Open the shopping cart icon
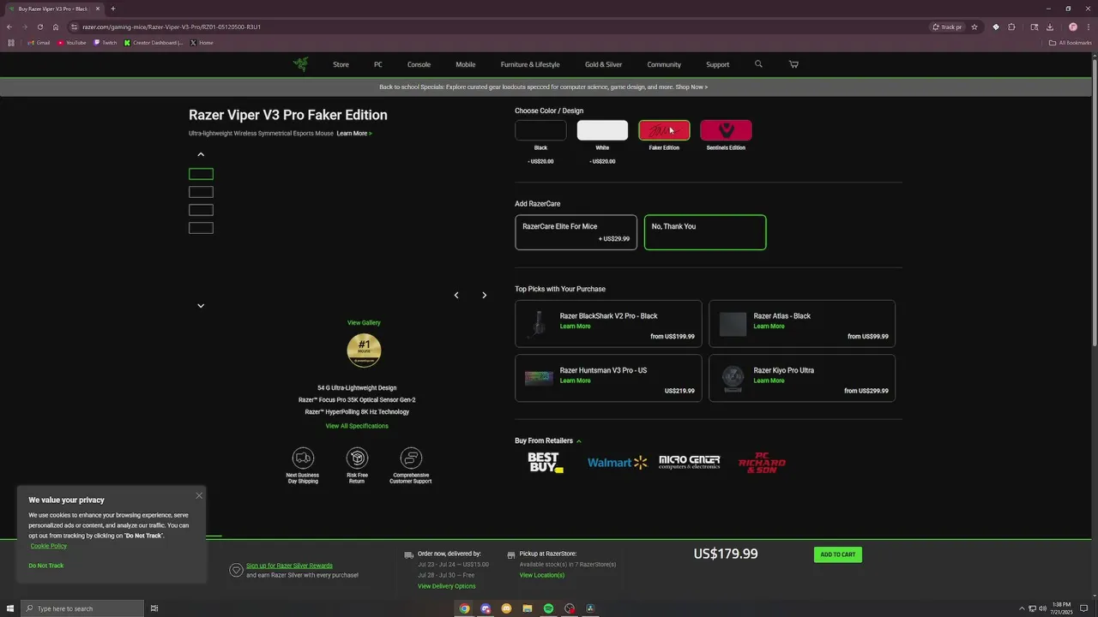This screenshot has height=617, width=1098. pyautogui.click(x=793, y=64)
